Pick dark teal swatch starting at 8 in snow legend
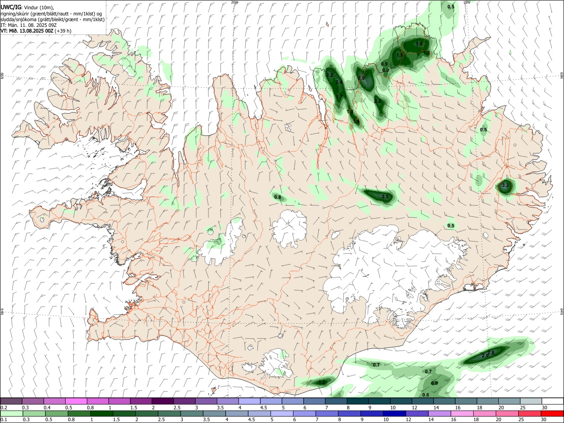This screenshot has height=423, width=564. [x=358, y=401]
